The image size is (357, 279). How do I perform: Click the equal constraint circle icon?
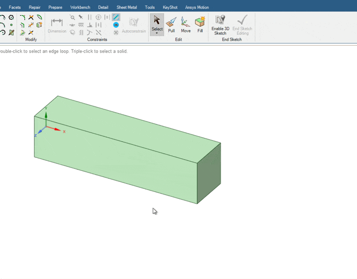click(98, 17)
